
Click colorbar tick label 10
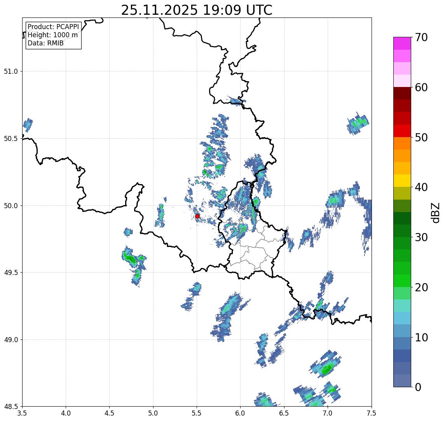click(421, 337)
